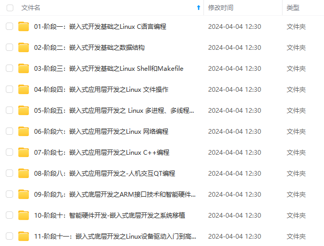Check the box for 03-阶段三 folder
Screen dimensions: 324x246
(x=9, y=68)
